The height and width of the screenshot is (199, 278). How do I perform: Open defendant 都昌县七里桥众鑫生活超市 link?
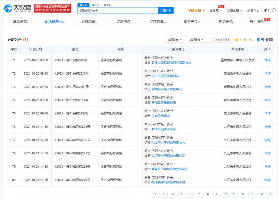pyautogui.click(x=170, y=169)
